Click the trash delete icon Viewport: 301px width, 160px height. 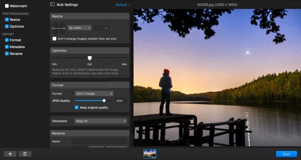(25, 154)
